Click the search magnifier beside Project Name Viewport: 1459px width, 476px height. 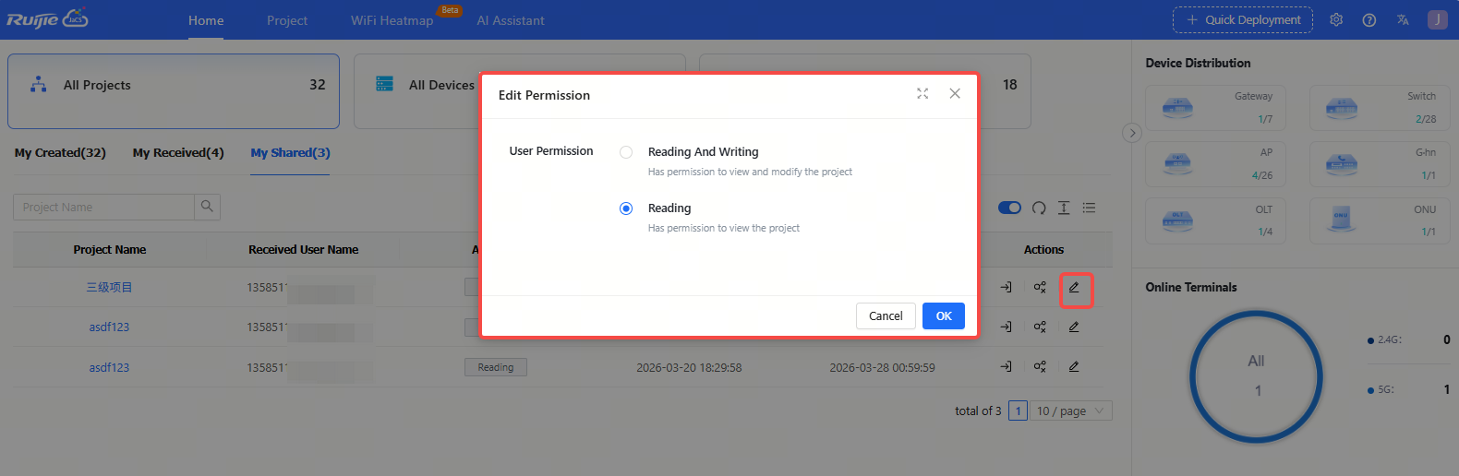click(x=207, y=207)
